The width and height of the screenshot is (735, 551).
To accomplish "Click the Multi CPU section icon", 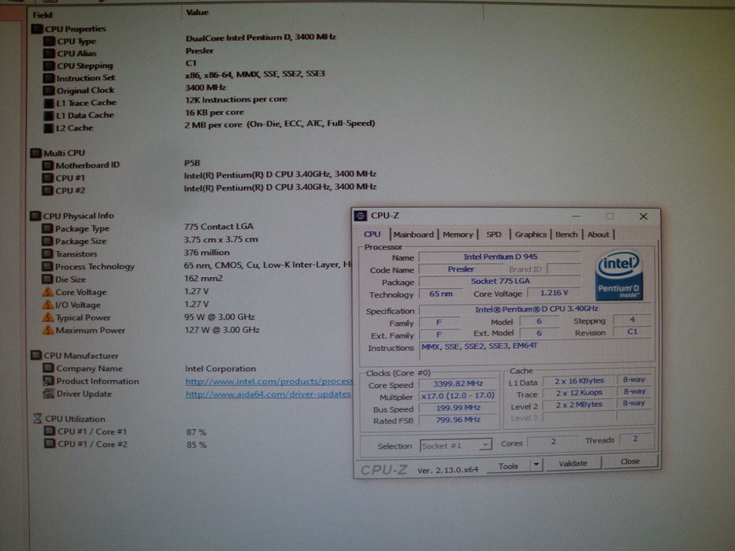I will pos(36,153).
